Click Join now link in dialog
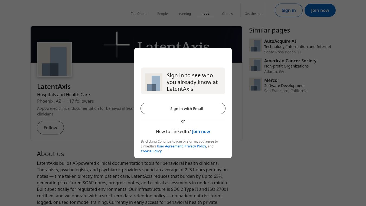Viewport: 366px width, 206px height. [201, 131]
